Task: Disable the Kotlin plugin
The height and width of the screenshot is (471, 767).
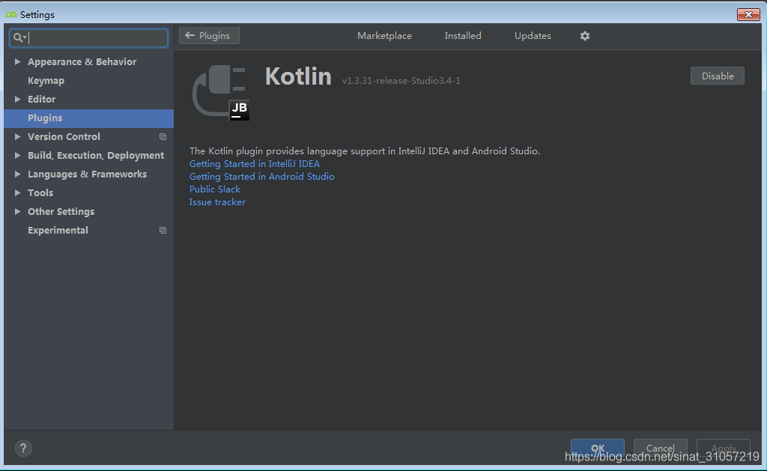Action: pos(717,76)
